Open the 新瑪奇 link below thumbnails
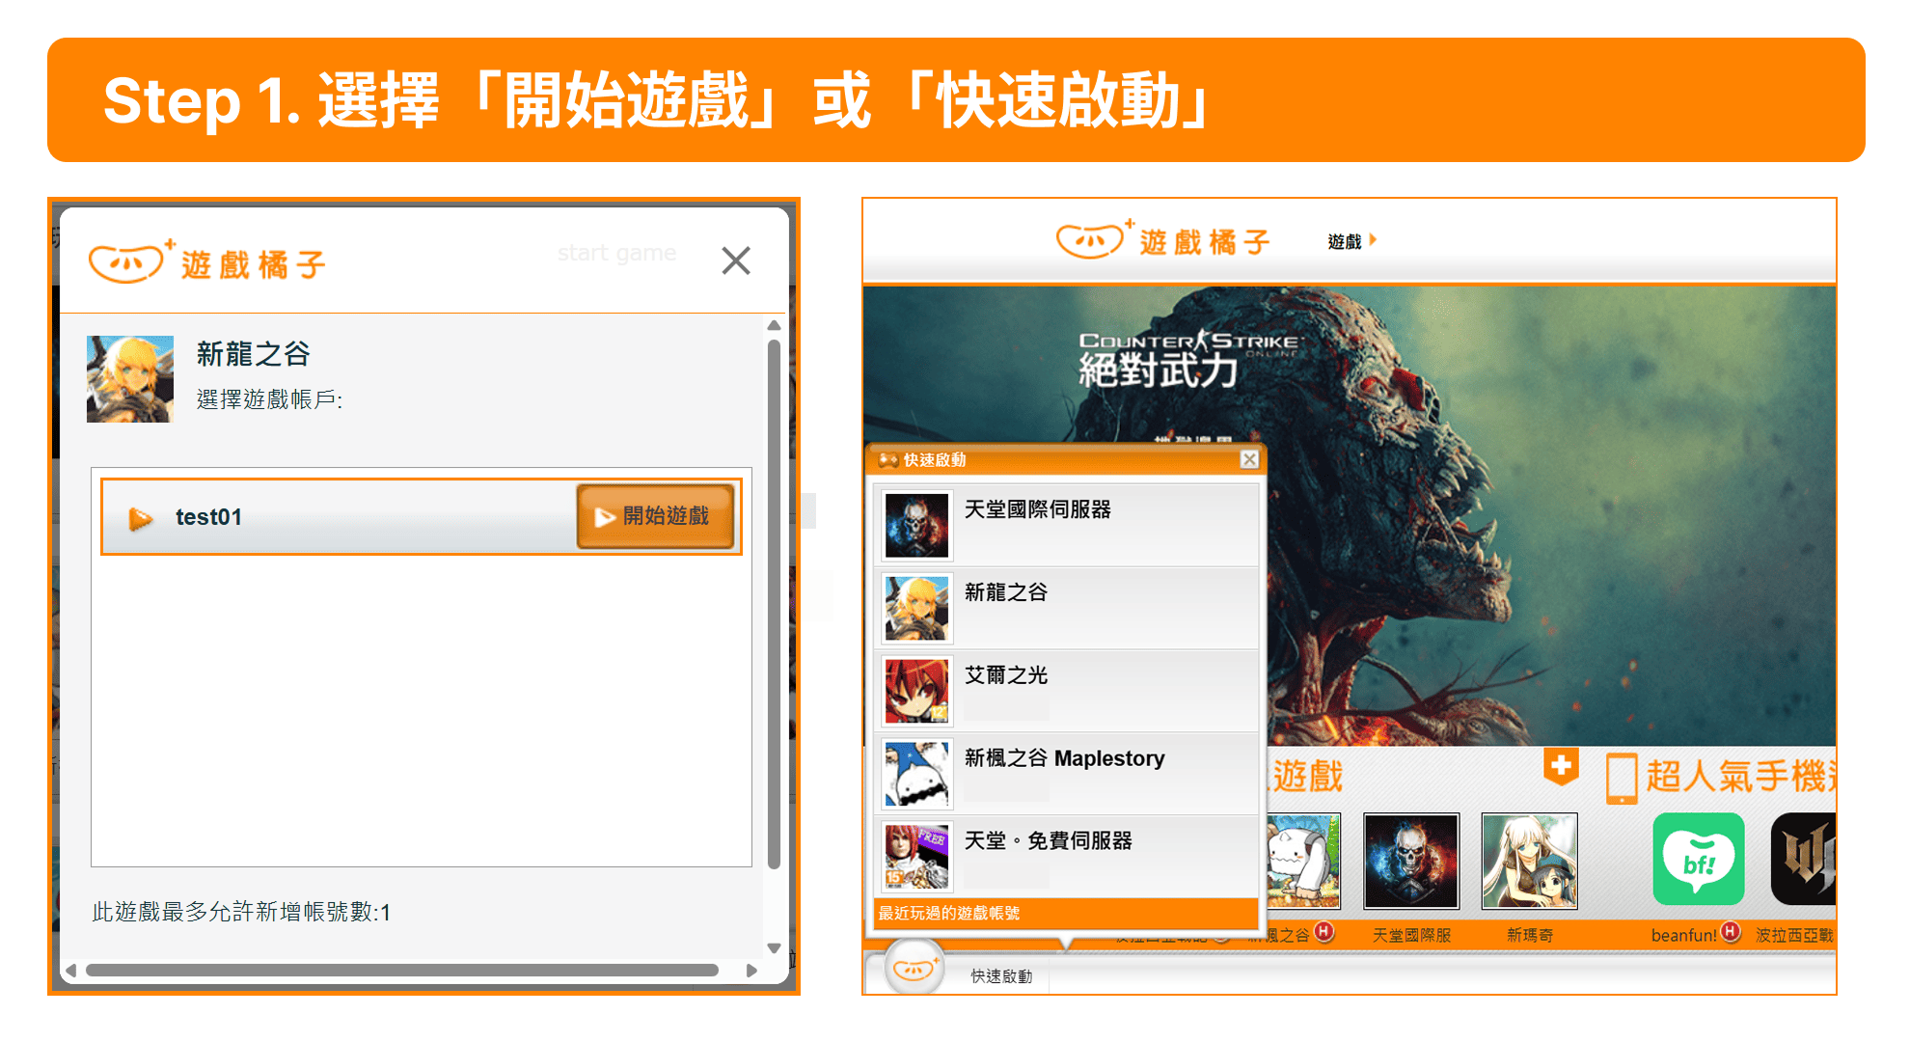1910x1042 pixels. tap(1529, 935)
